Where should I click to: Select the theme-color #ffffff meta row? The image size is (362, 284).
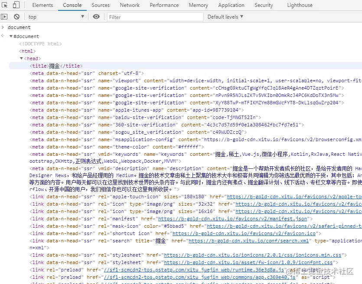coord(117,147)
